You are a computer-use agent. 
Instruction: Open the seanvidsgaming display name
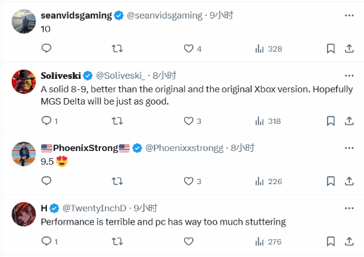76,16
